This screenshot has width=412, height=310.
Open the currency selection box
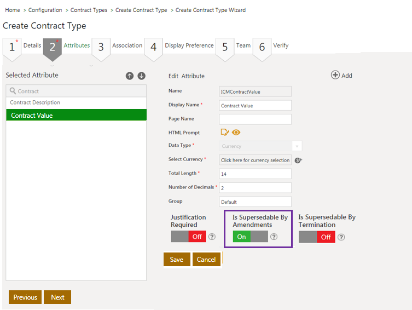tap(255, 160)
